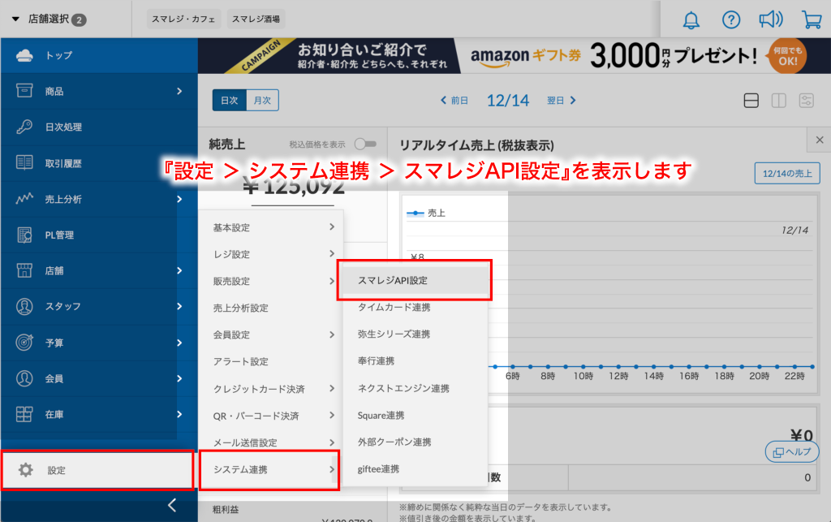Select QR・バーコード決済 in settings menu
Image resolution: width=831 pixels, height=522 pixels.
[x=270, y=416]
